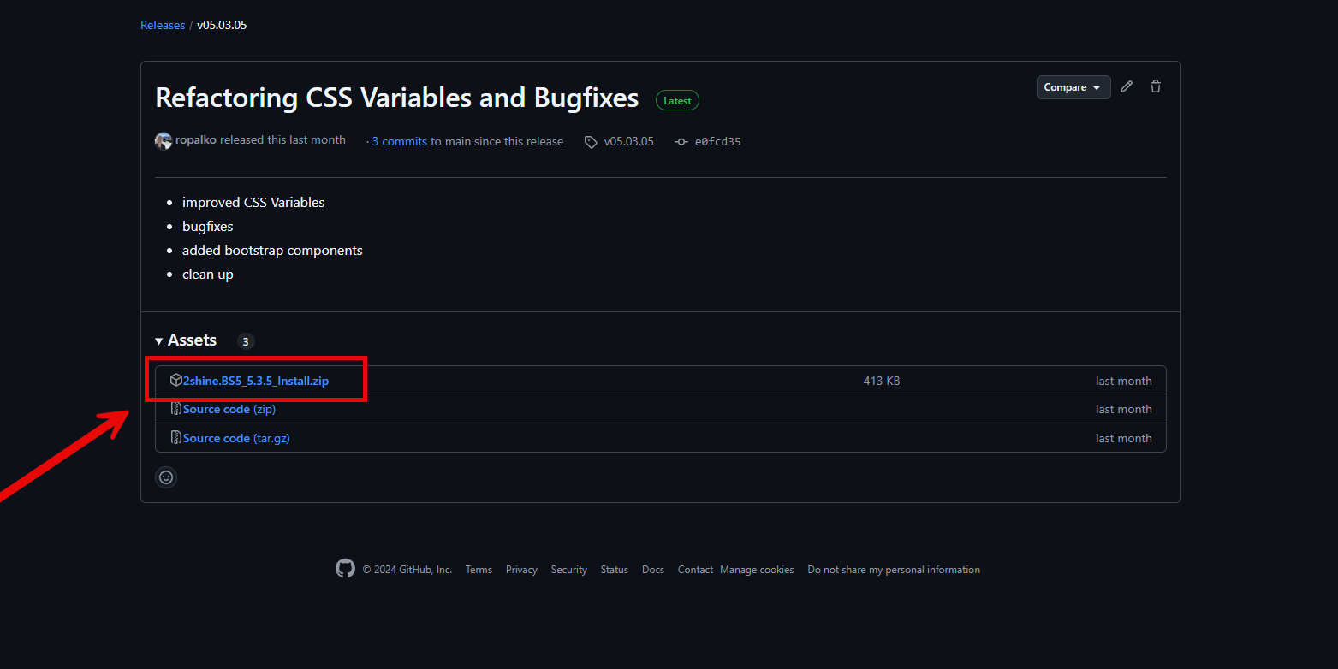Click the pencil edit release icon
This screenshot has height=669, width=1338.
1127,86
